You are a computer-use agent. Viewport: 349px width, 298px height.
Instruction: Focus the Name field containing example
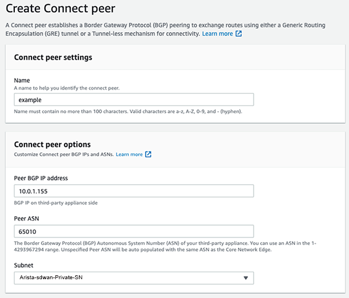(134, 100)
